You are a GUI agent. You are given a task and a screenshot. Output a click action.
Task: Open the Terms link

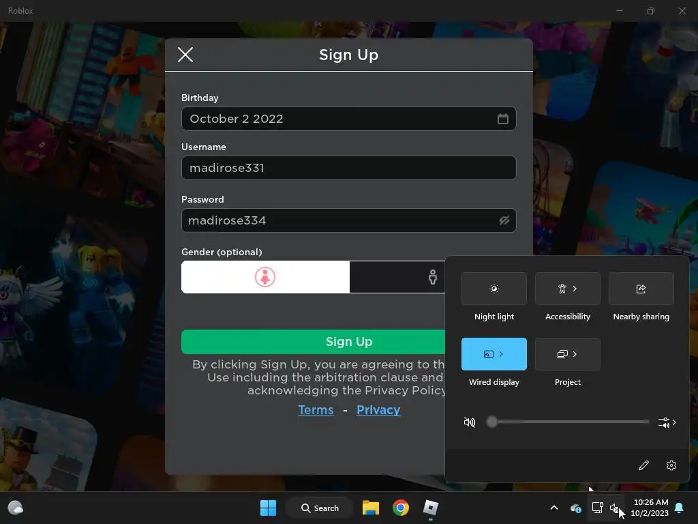click(x=316, y=410)
